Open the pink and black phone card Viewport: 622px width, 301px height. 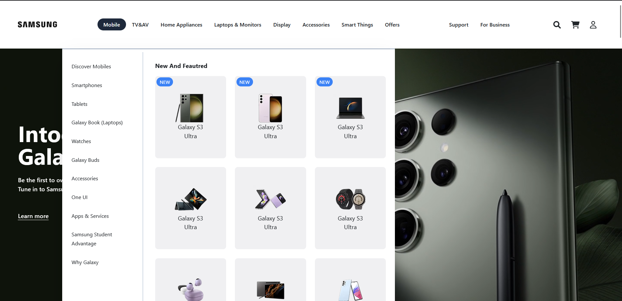[271, 117]
